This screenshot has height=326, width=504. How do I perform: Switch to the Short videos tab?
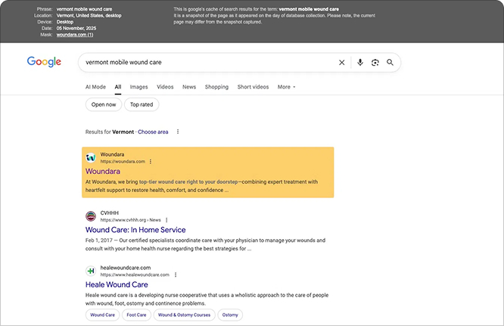[x=253, y=87]
